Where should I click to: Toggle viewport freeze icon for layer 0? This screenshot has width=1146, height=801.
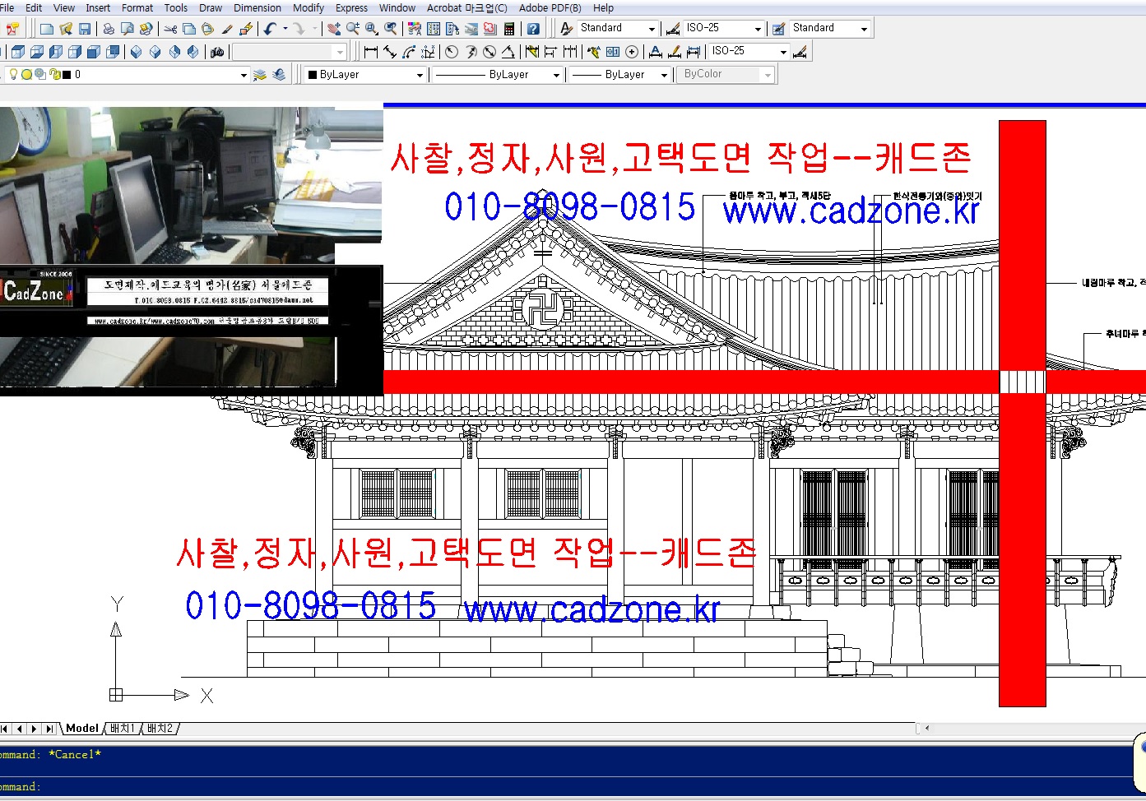39,74
